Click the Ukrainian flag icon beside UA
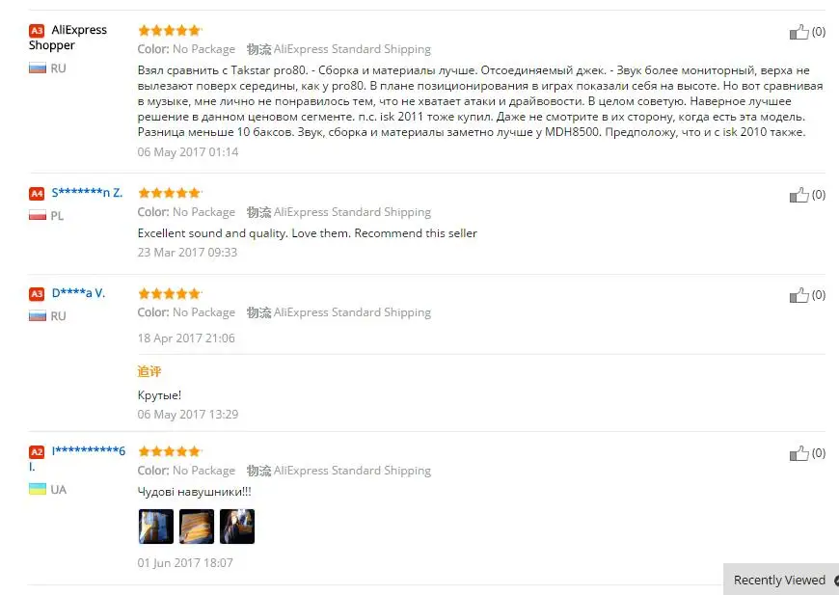839x595 pixels. pyautogui.click(x=38, y=489)
